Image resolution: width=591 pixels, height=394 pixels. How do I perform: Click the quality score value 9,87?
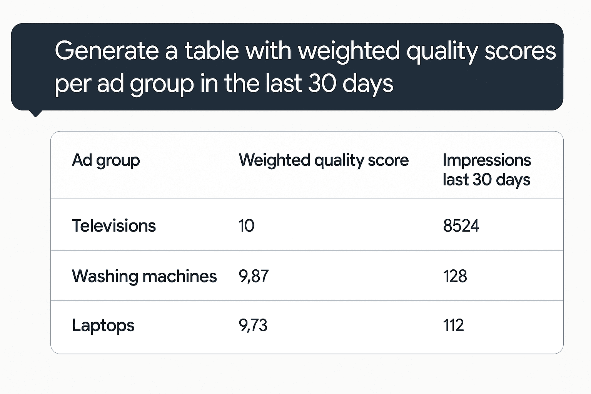click(x=254, y=276)
